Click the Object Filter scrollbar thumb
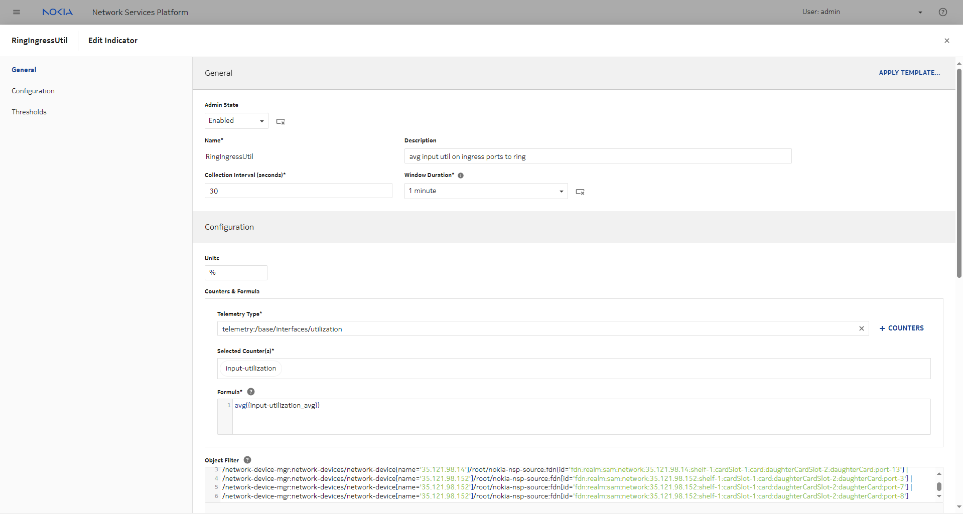963x518 pixels. click(939, 486)
